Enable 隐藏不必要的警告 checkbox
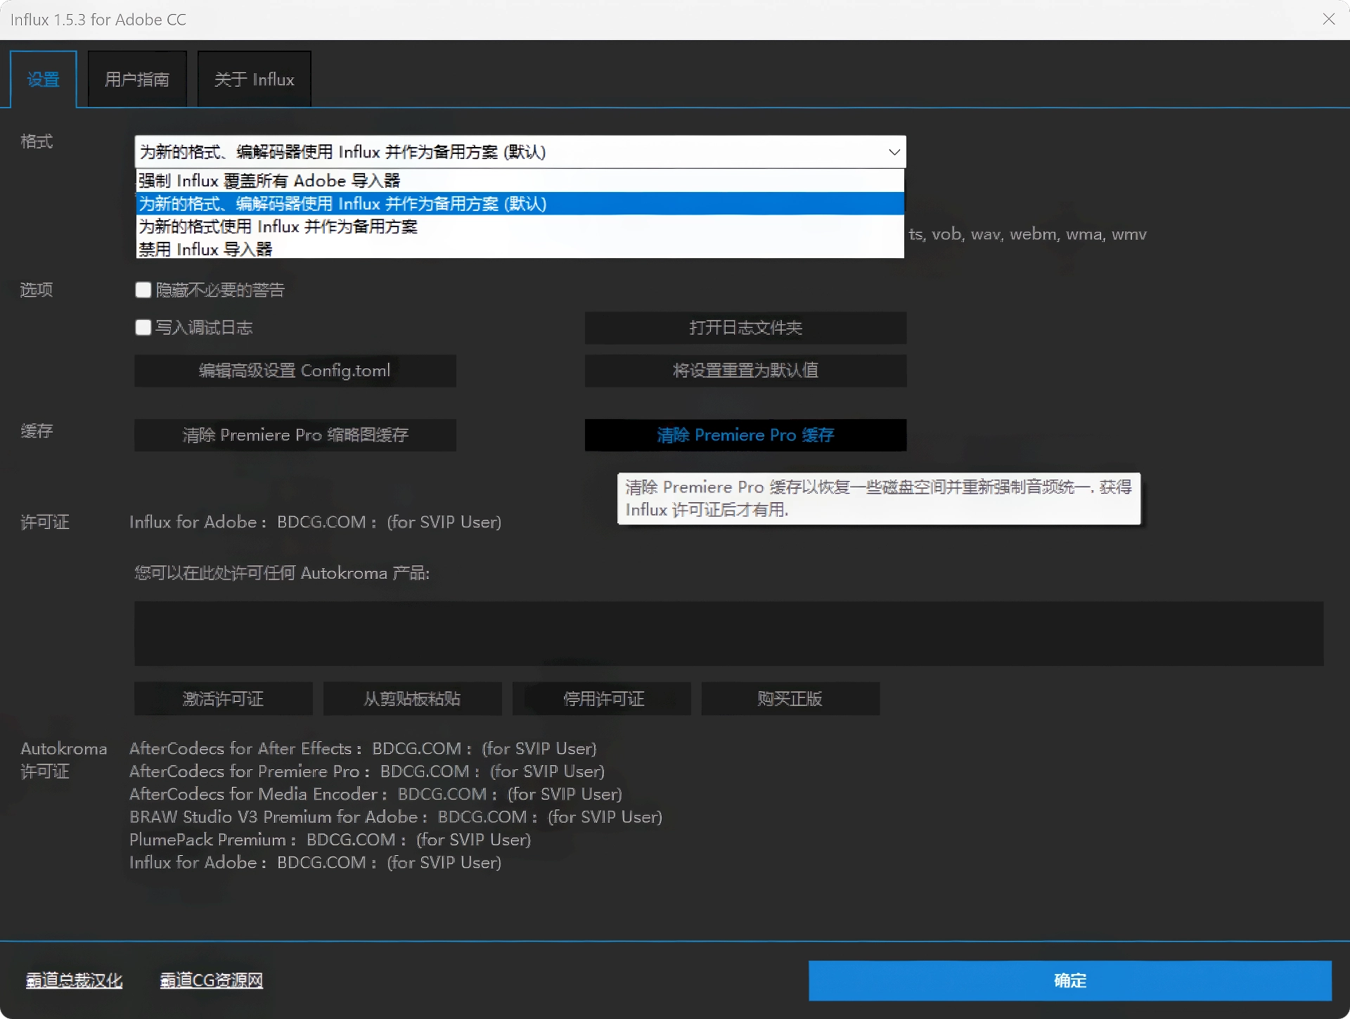1350x1019 pixels. tap(143, 290)
